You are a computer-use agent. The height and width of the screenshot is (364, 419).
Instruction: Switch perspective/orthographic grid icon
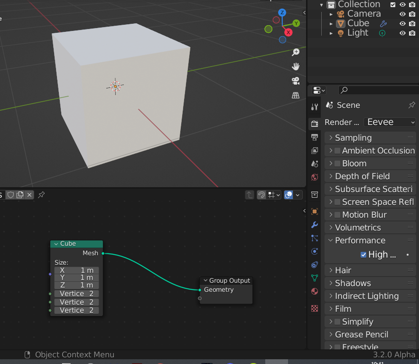coord(296,96)
